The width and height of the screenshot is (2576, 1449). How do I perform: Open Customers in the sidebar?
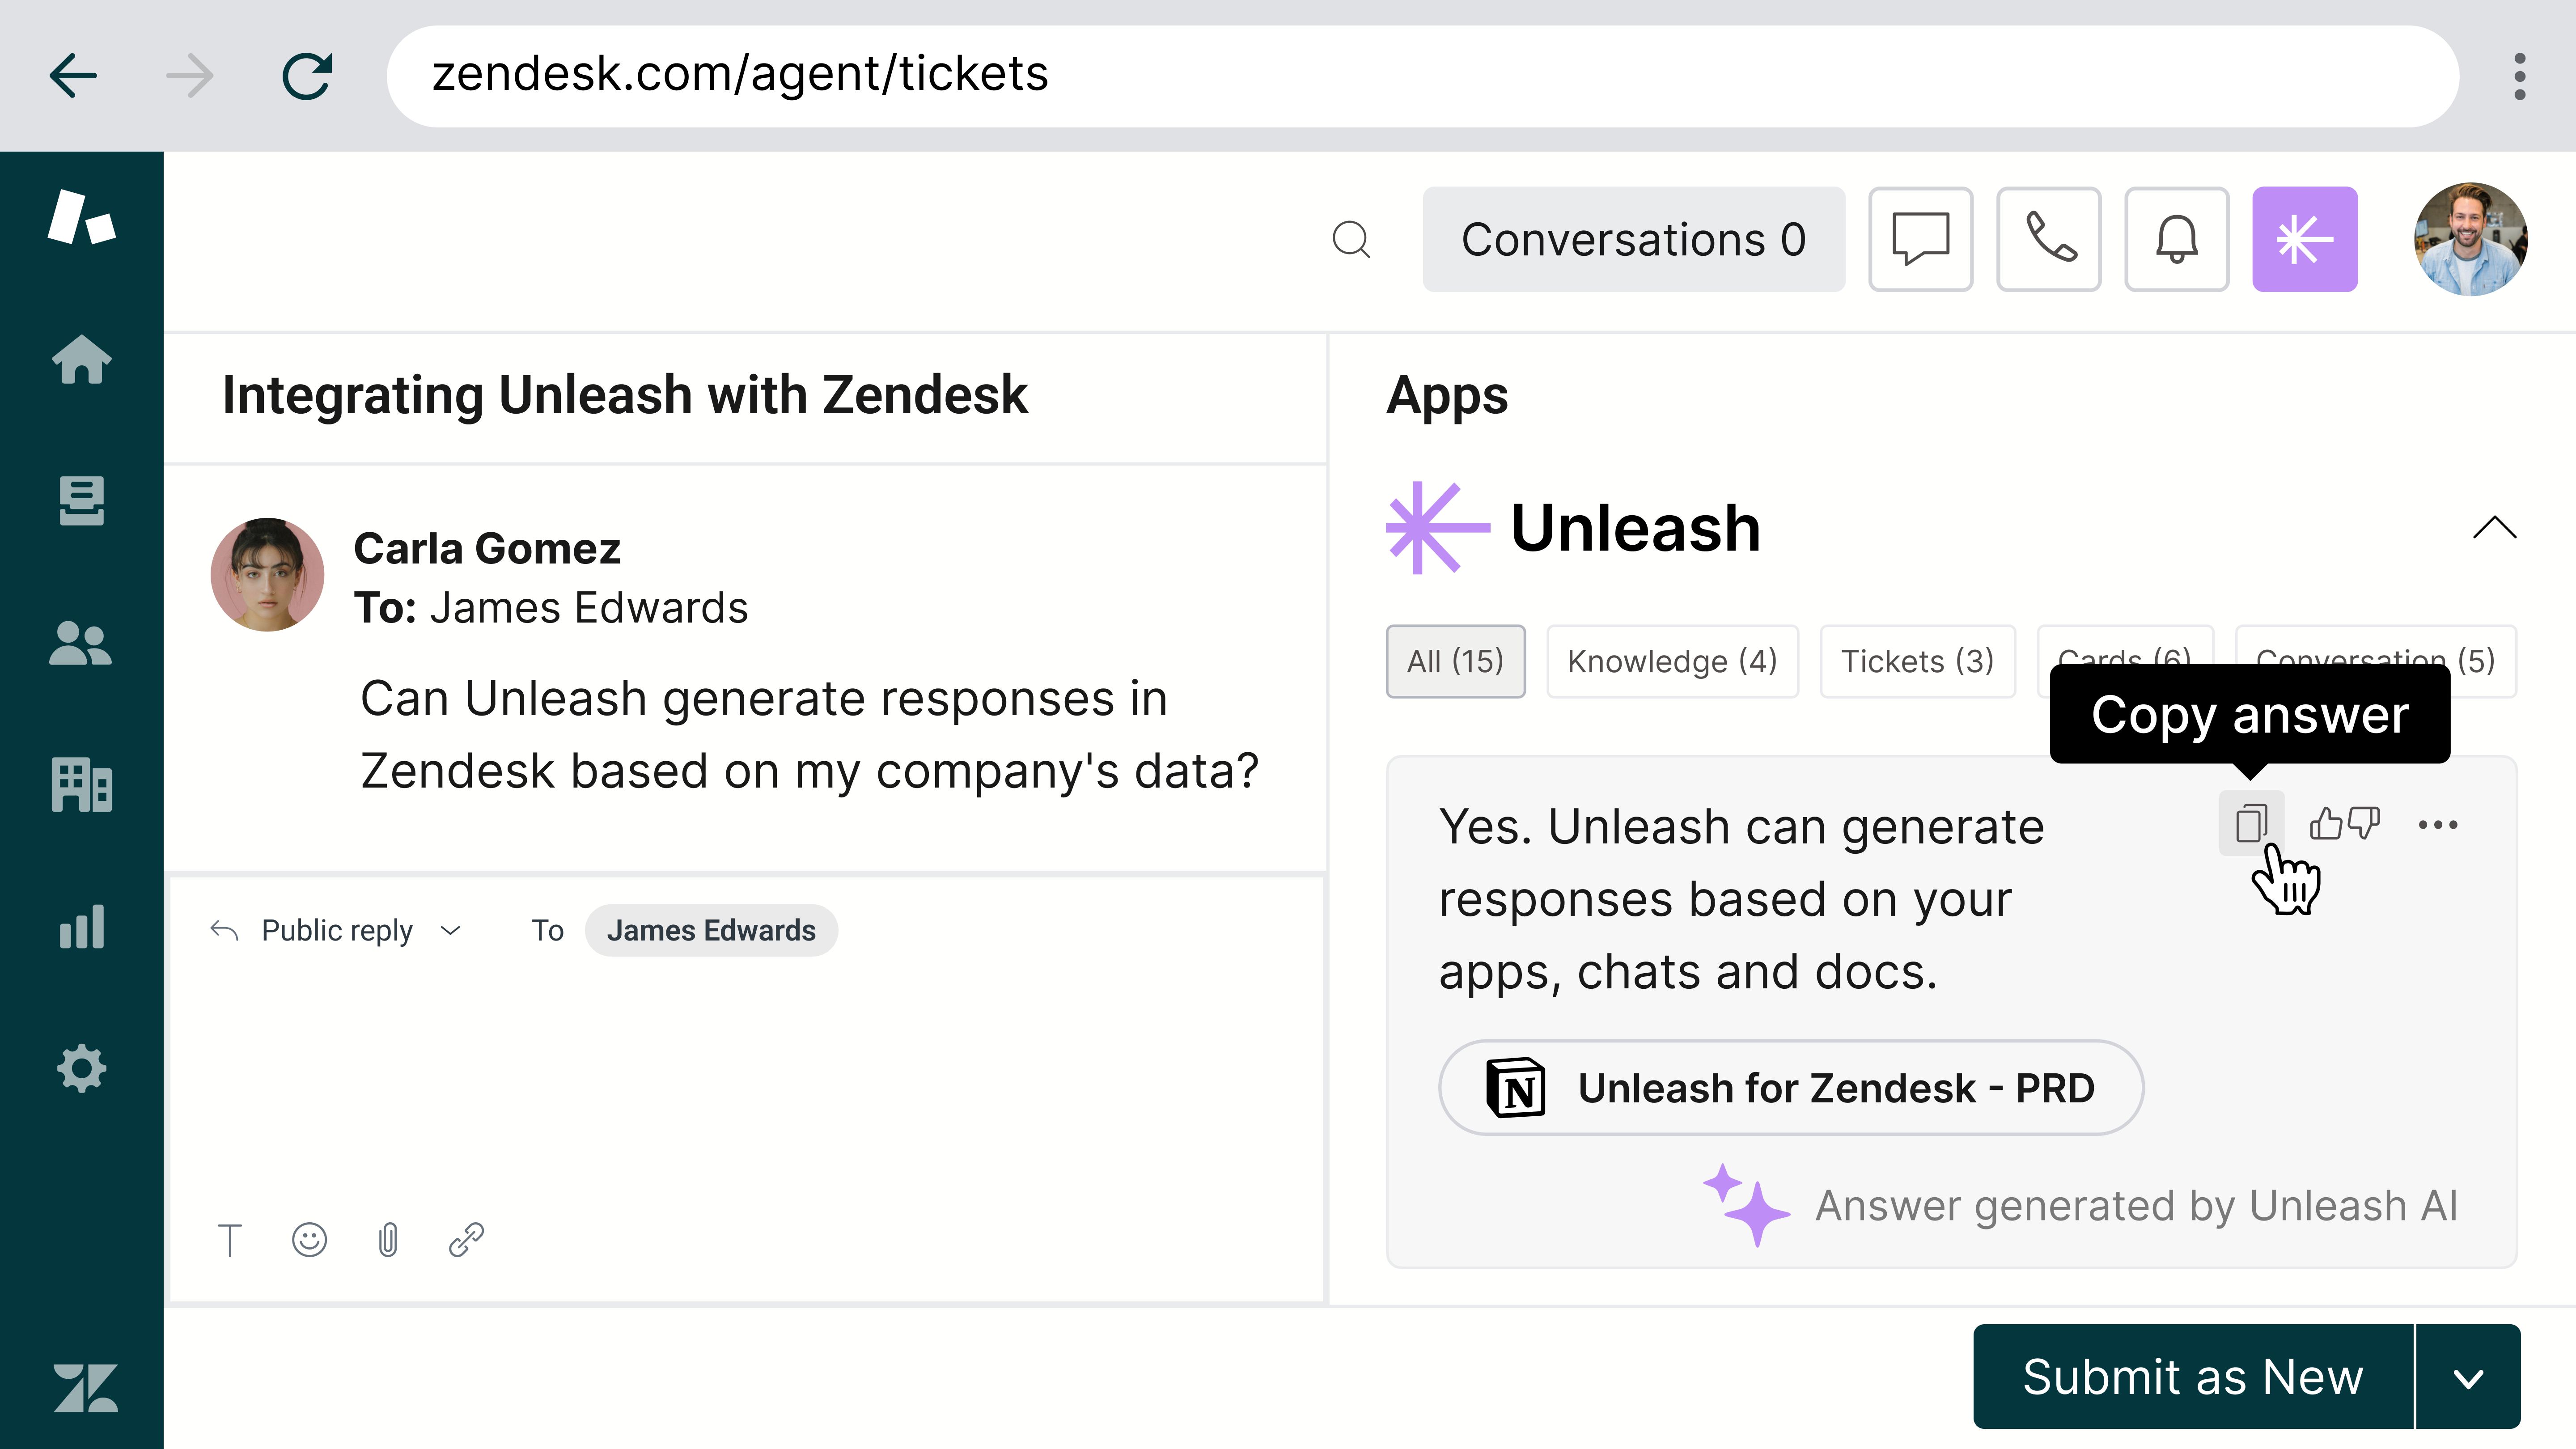[x=81, y=642]
